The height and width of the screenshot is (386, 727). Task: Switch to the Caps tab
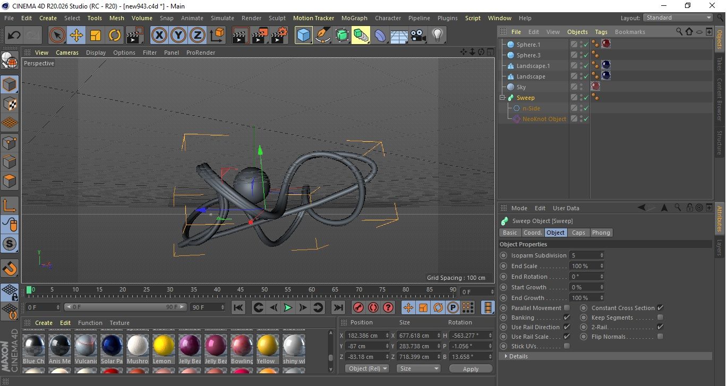point(578,233)
